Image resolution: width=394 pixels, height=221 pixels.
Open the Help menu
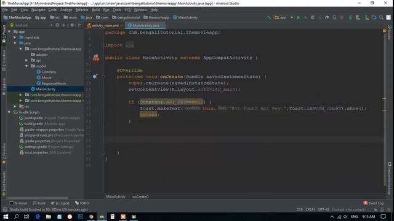coord(154,10)
